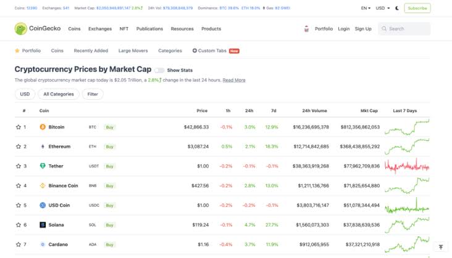Open the Sign Up link
Screen dimensions: 452x258
coord(363,29)
